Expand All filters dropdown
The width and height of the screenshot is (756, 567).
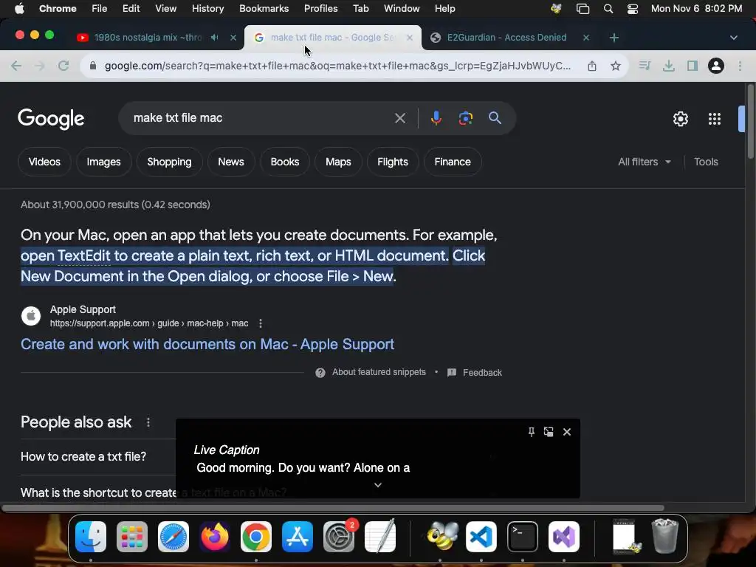644,162
